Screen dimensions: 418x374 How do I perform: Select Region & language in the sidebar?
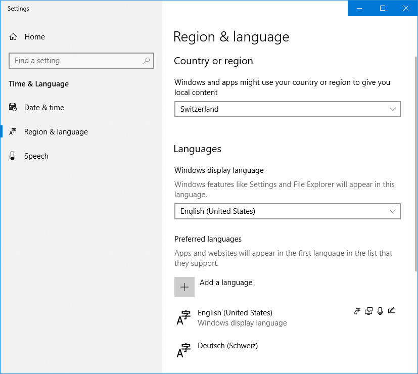[56, 132]
